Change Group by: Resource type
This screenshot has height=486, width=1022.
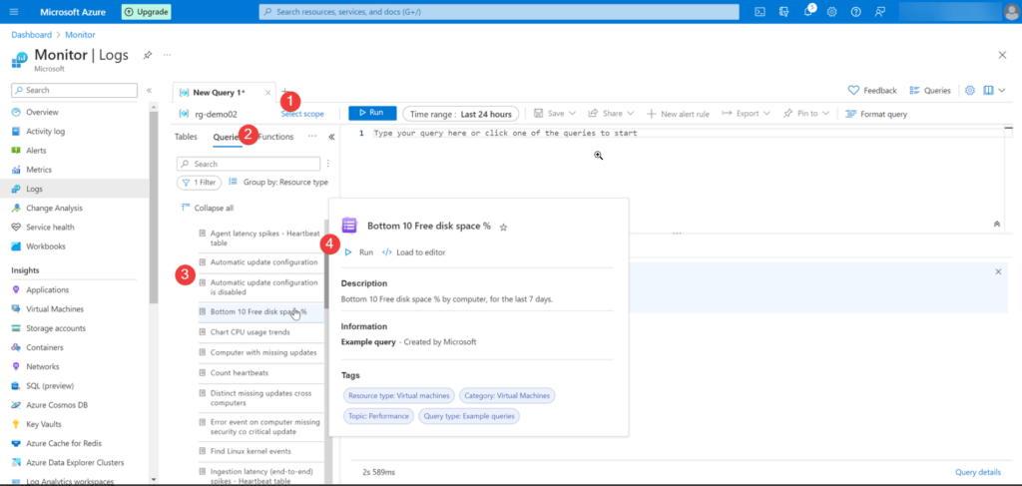click(x=278, y=183)
